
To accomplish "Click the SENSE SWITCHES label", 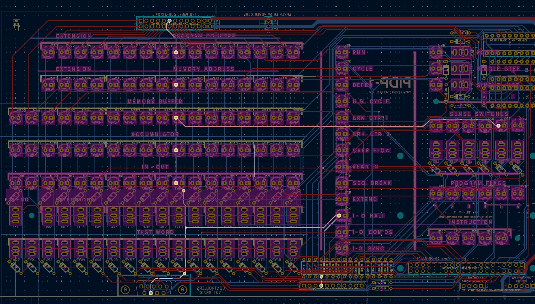I will (x=479, y=114).
